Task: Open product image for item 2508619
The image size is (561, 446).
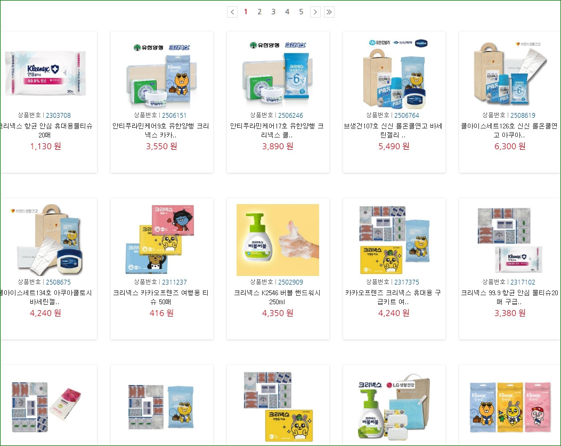Action: coord(510,74)
